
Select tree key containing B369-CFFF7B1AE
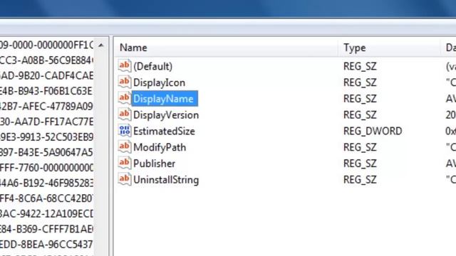coord(46,229)
